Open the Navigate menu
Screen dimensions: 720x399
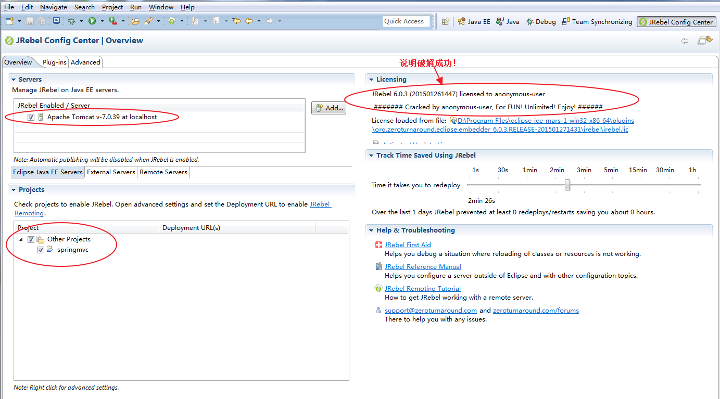point(54,7)
